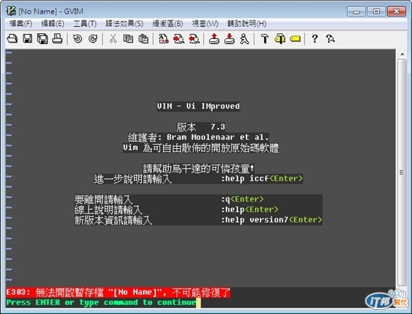This screenshot has height=314, width=412.
Task: Click the Load session icon
Action: (214, 39)
